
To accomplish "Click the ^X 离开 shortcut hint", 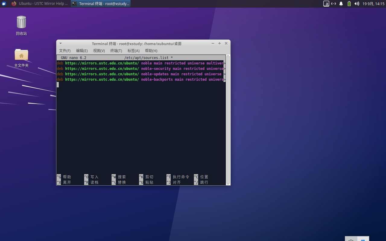I will (x=64, y=182).
